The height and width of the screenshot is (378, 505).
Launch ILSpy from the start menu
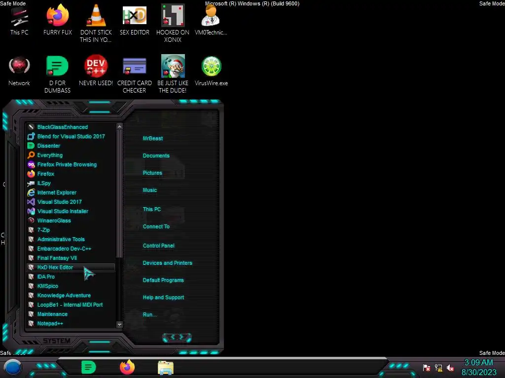pyautogui.click(x=71, y=183)
